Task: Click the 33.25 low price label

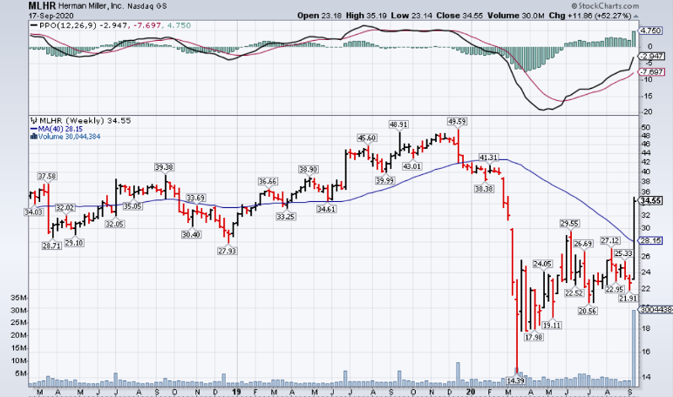Action: coord(285,217)
